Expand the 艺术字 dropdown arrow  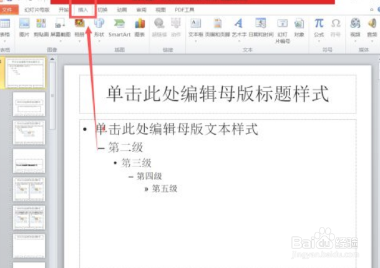pyautogui.click(x=239, y=41)
